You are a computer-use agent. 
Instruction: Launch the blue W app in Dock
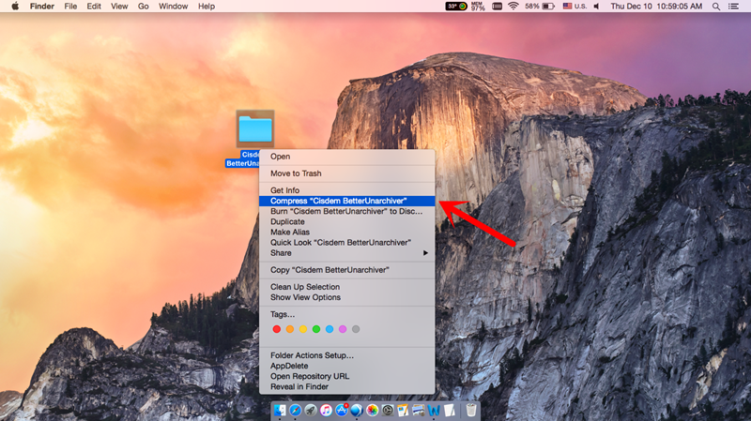coord(434,410)
